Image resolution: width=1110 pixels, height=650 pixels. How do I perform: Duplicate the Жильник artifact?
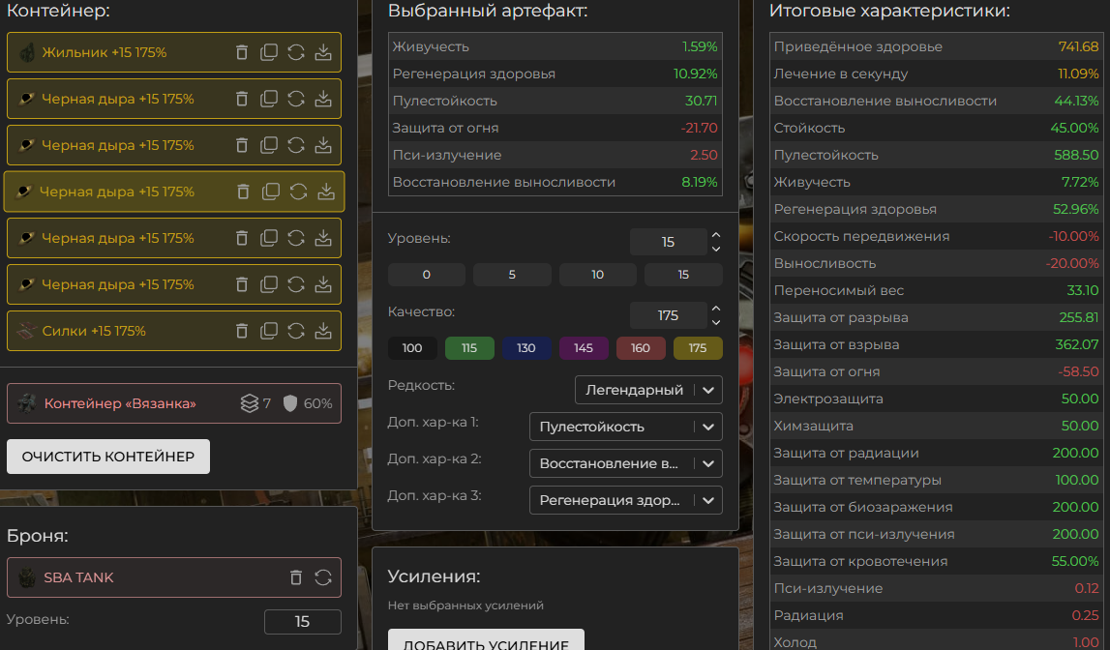click(269, 52)
